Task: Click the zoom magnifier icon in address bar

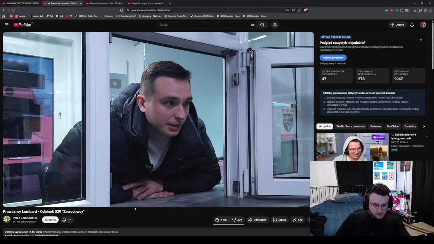Action: pos(288,10)
